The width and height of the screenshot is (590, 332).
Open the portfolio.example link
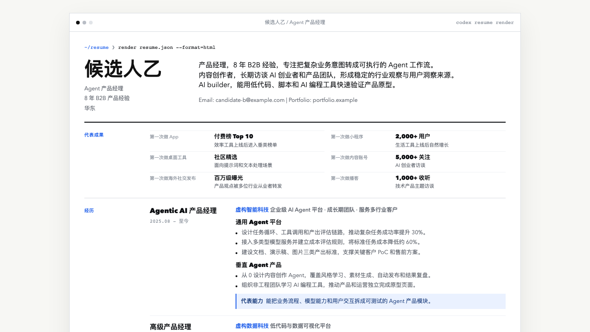pos(335,100)
